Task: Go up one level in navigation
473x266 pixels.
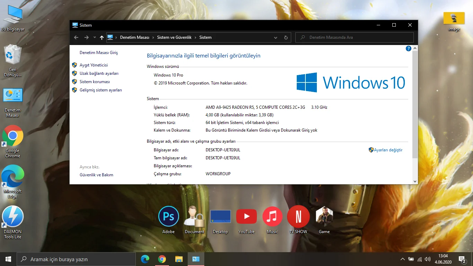Action: click(101, 37)
